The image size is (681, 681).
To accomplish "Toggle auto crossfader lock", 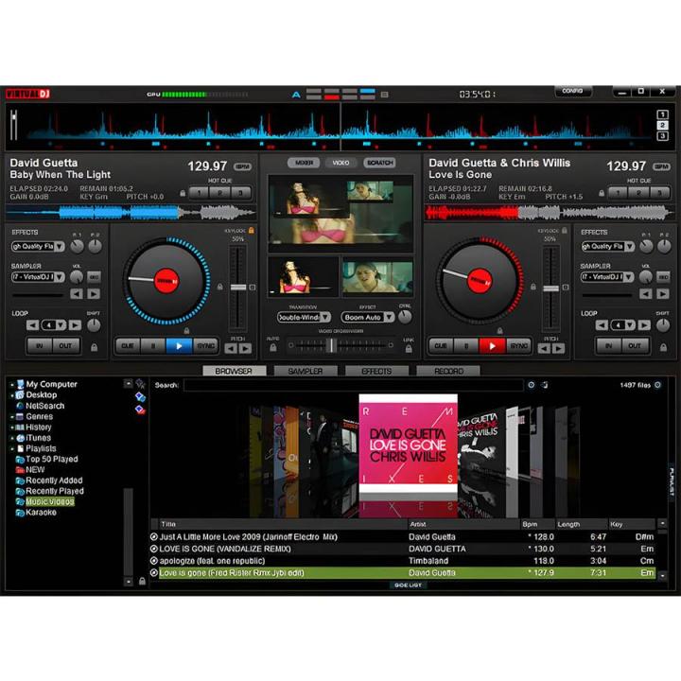I will point(272,347).
